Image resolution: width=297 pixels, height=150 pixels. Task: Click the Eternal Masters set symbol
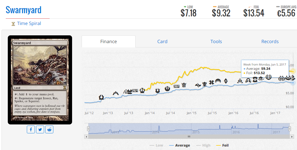pyautogui.click(x=255, y=80)
